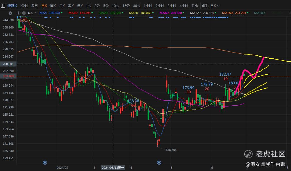Screen dimensions: 291x171
Task: Open the 特斯拉 stock name link
Action: (13, 6)
